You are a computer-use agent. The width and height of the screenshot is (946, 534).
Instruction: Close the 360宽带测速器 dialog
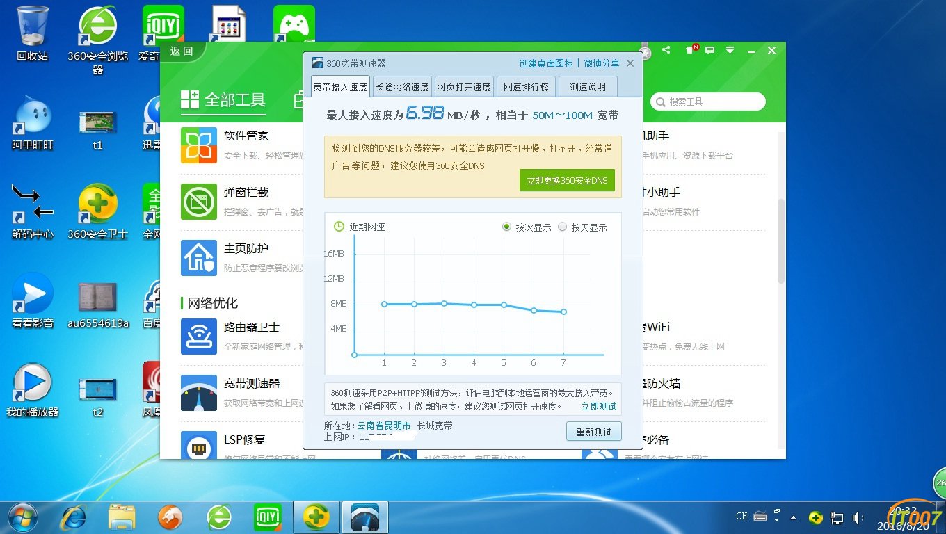click(x=630, y=63)
